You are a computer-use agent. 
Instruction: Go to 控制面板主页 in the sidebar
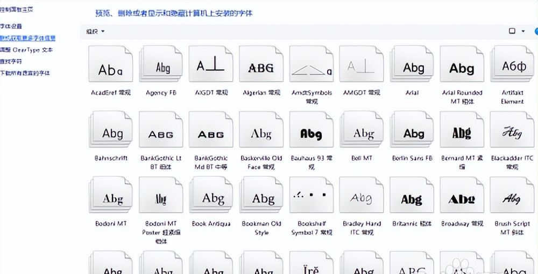point(17,10)
